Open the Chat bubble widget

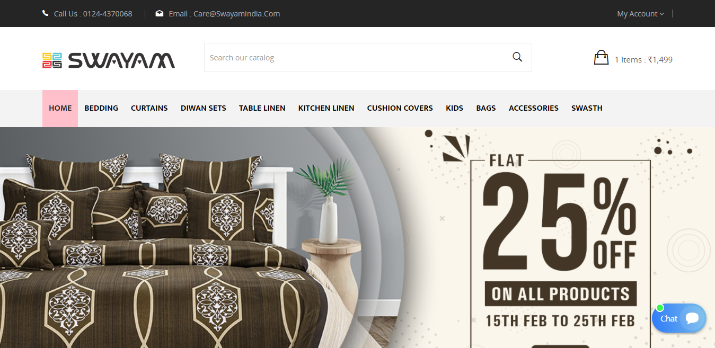pyautogui.click(x=679, y=318)
